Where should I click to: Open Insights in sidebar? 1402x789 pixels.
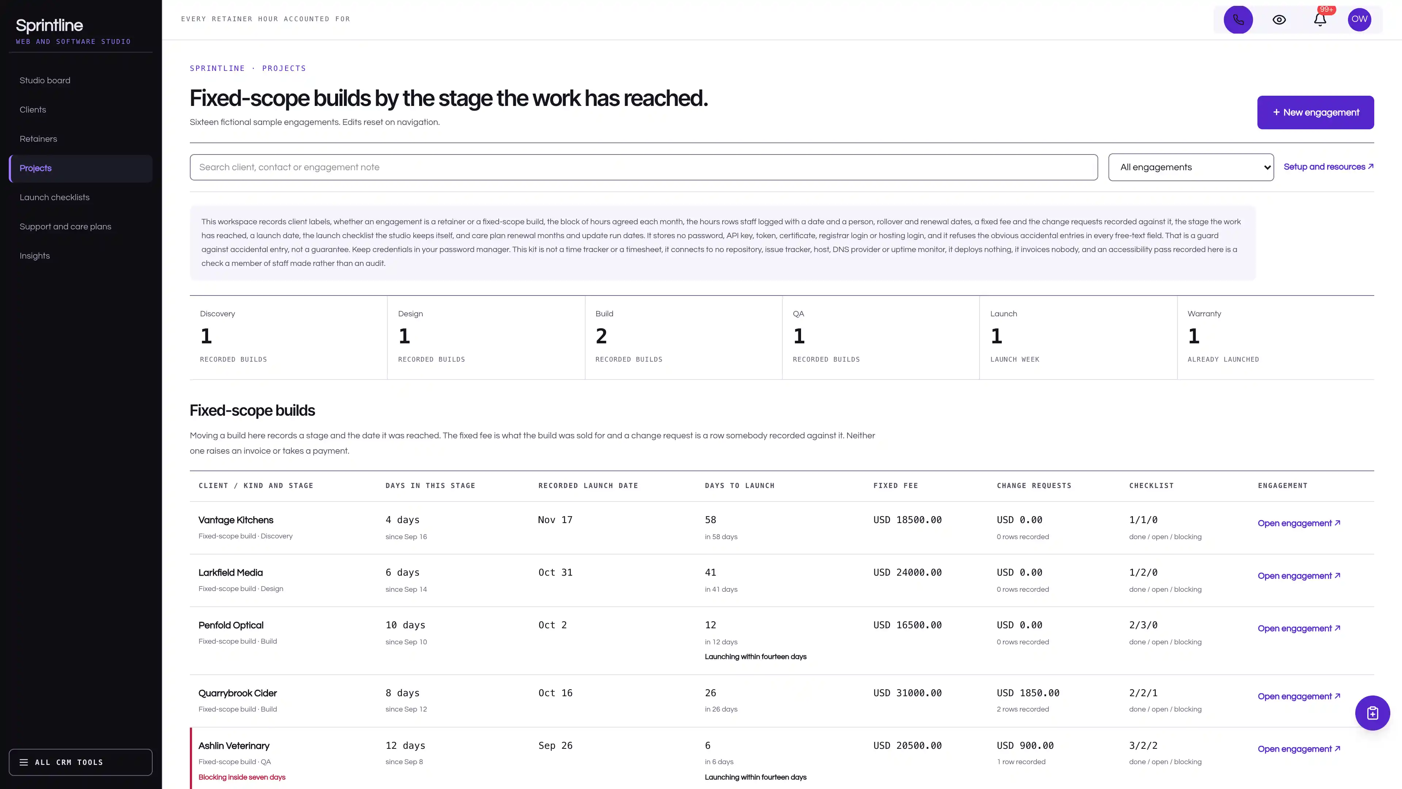point(81,256)
